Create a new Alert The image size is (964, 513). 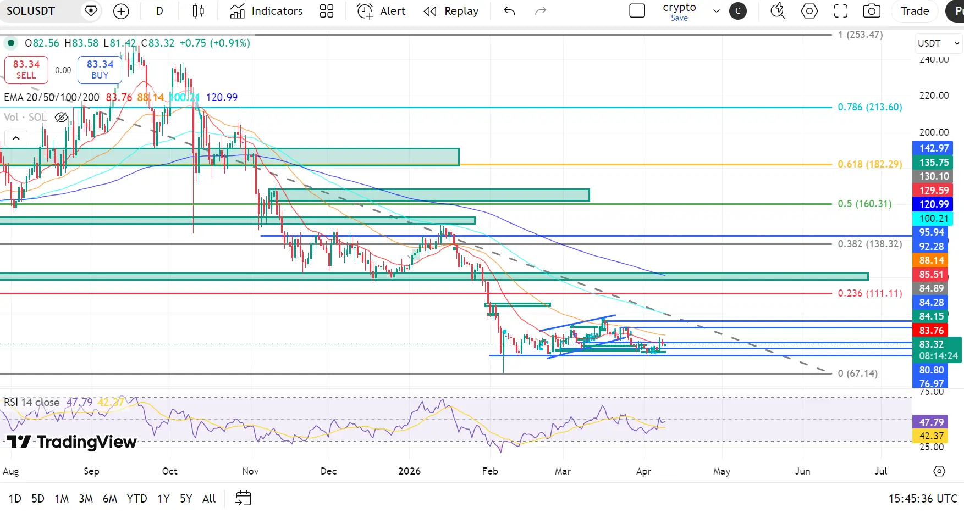[381, 11]
